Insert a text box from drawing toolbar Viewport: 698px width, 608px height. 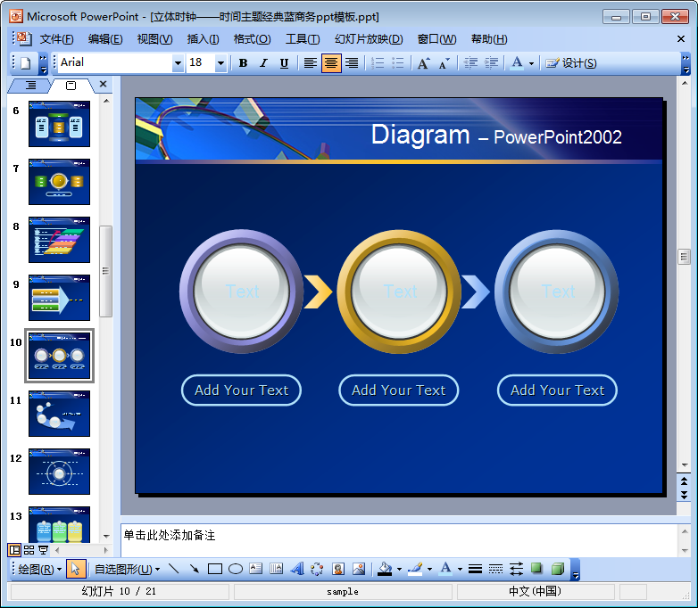(x=256, y=569)
